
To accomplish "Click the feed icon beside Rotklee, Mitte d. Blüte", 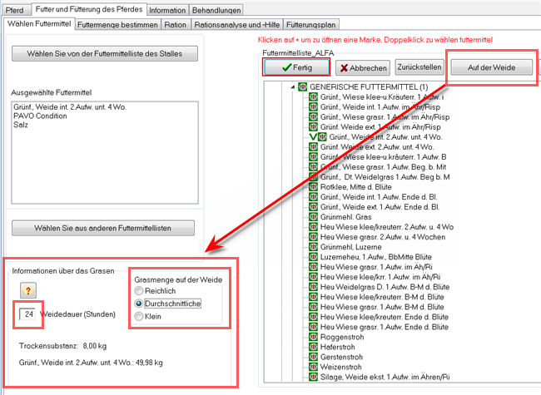I will click(x=313, y=187).
